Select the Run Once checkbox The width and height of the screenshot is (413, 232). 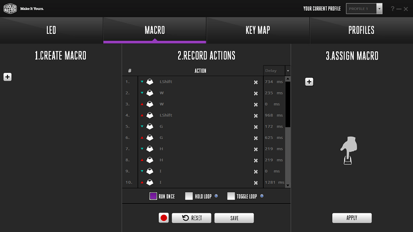(x=153, y=196)
